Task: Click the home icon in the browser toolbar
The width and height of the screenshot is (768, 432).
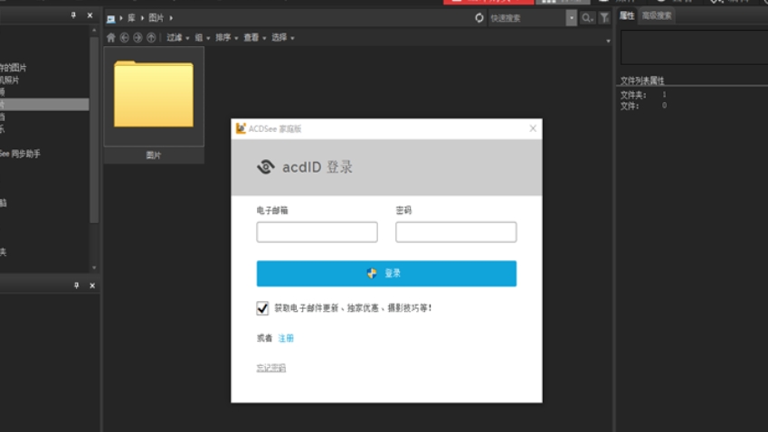Action: [x=110, y=38]
